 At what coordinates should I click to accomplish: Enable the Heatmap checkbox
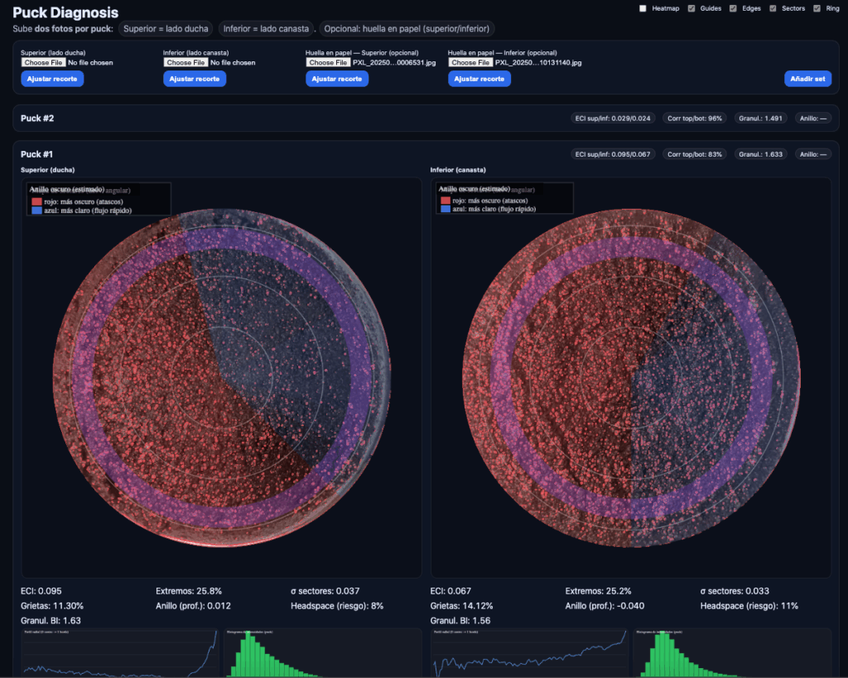(643, 8)
